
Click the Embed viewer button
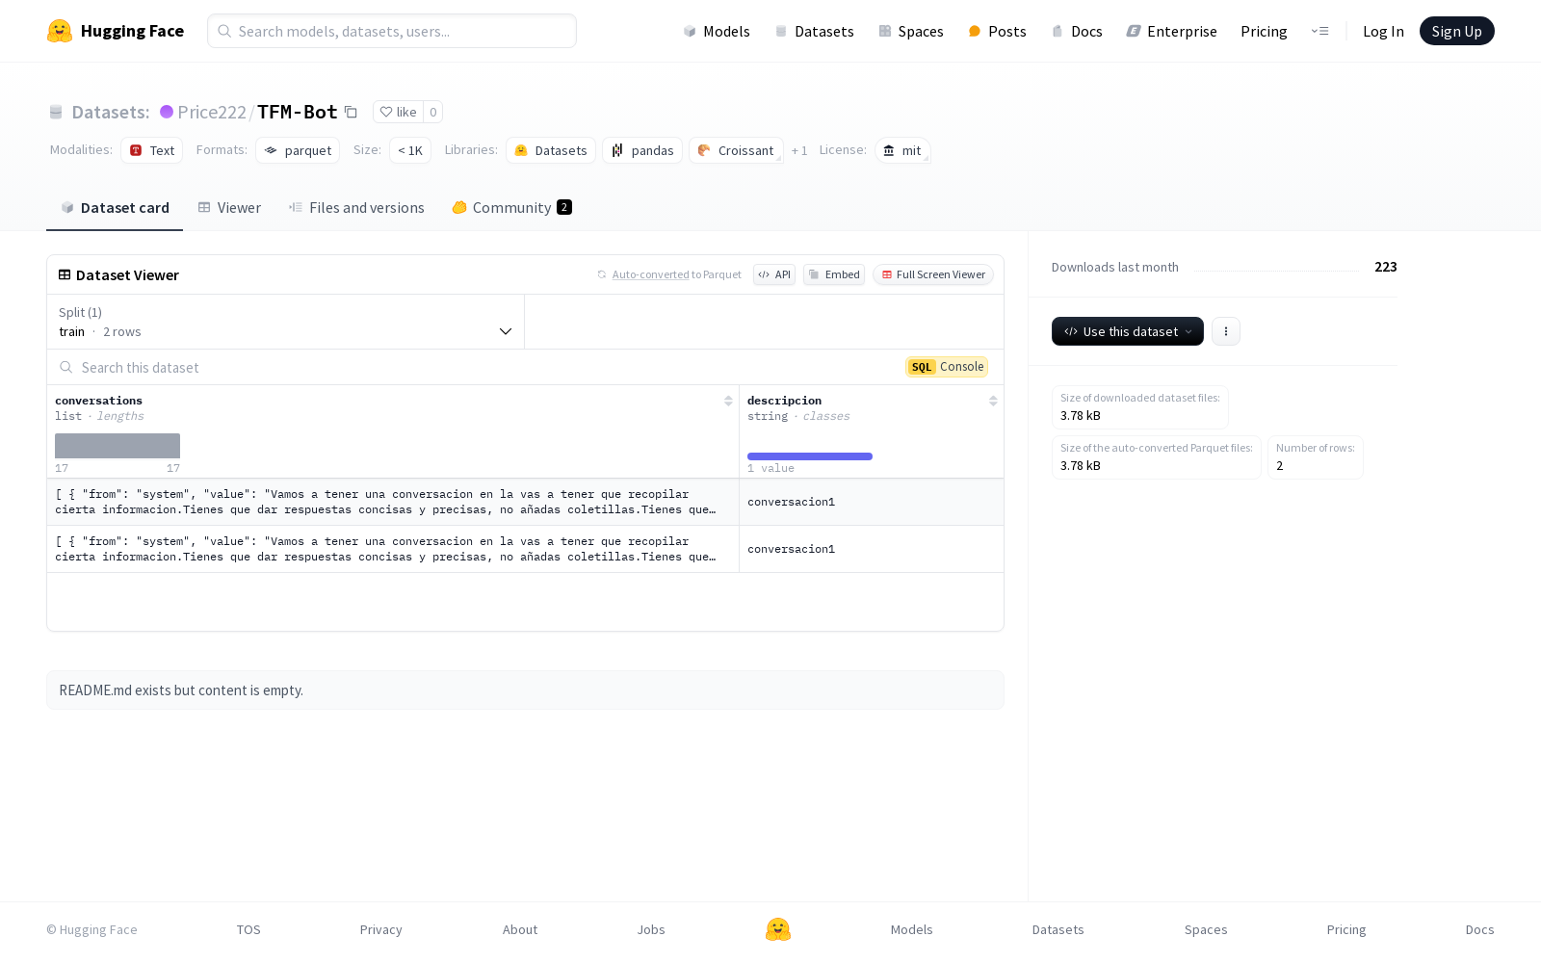834,274
